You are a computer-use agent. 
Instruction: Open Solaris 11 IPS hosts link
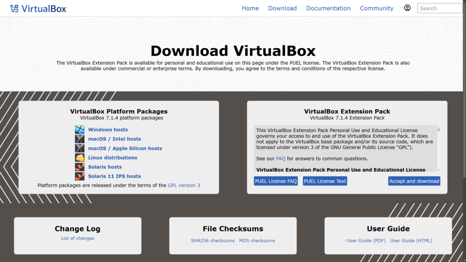[114, 176]
